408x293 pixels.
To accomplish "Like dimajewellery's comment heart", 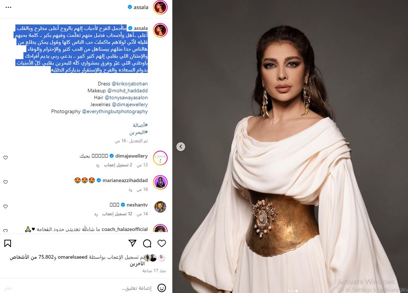I will point(5,158).
